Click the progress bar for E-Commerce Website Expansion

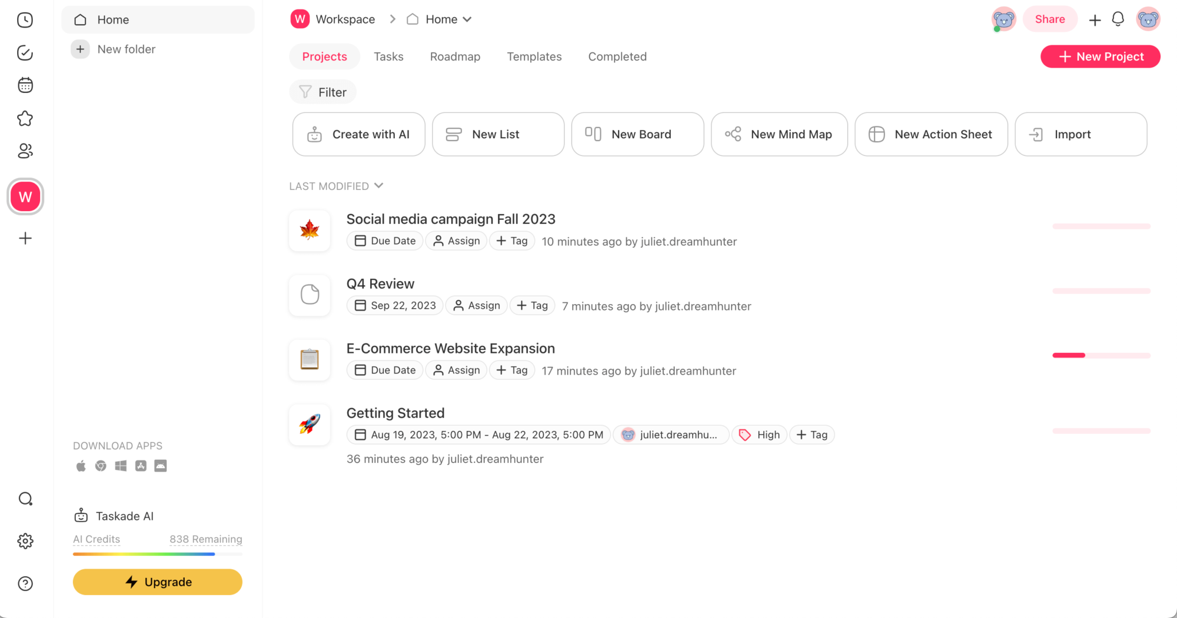pos(1101,355)
